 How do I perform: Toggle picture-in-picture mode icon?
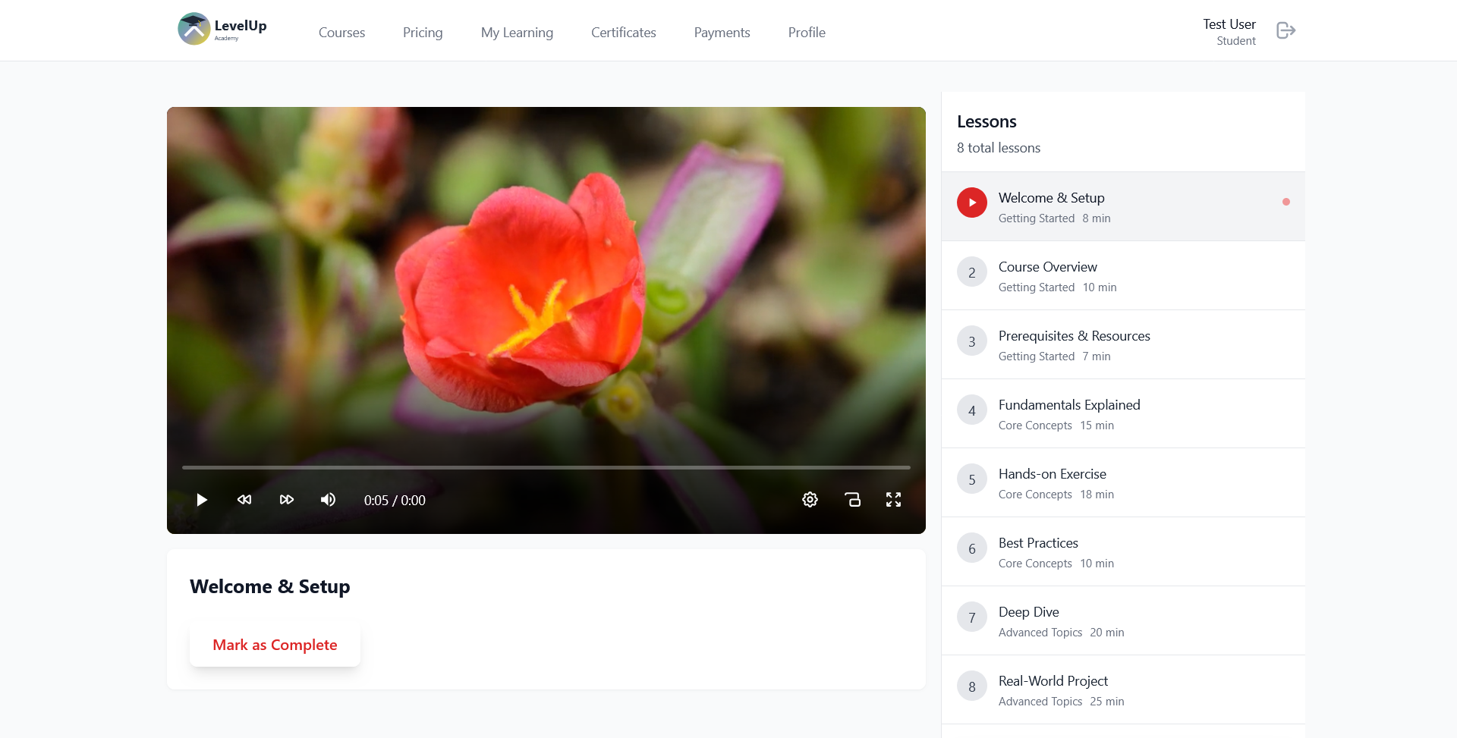852,500
